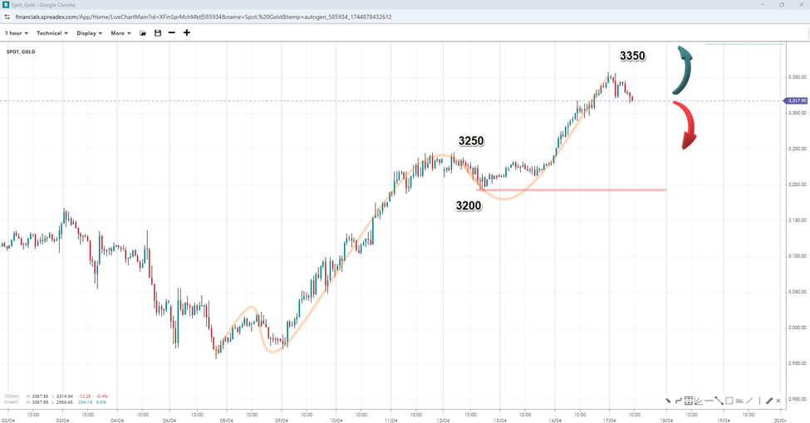This screenshot has height=423, width=810.
Task: Select the Fibonacci retracement grid tool
Action: (689, 401)
